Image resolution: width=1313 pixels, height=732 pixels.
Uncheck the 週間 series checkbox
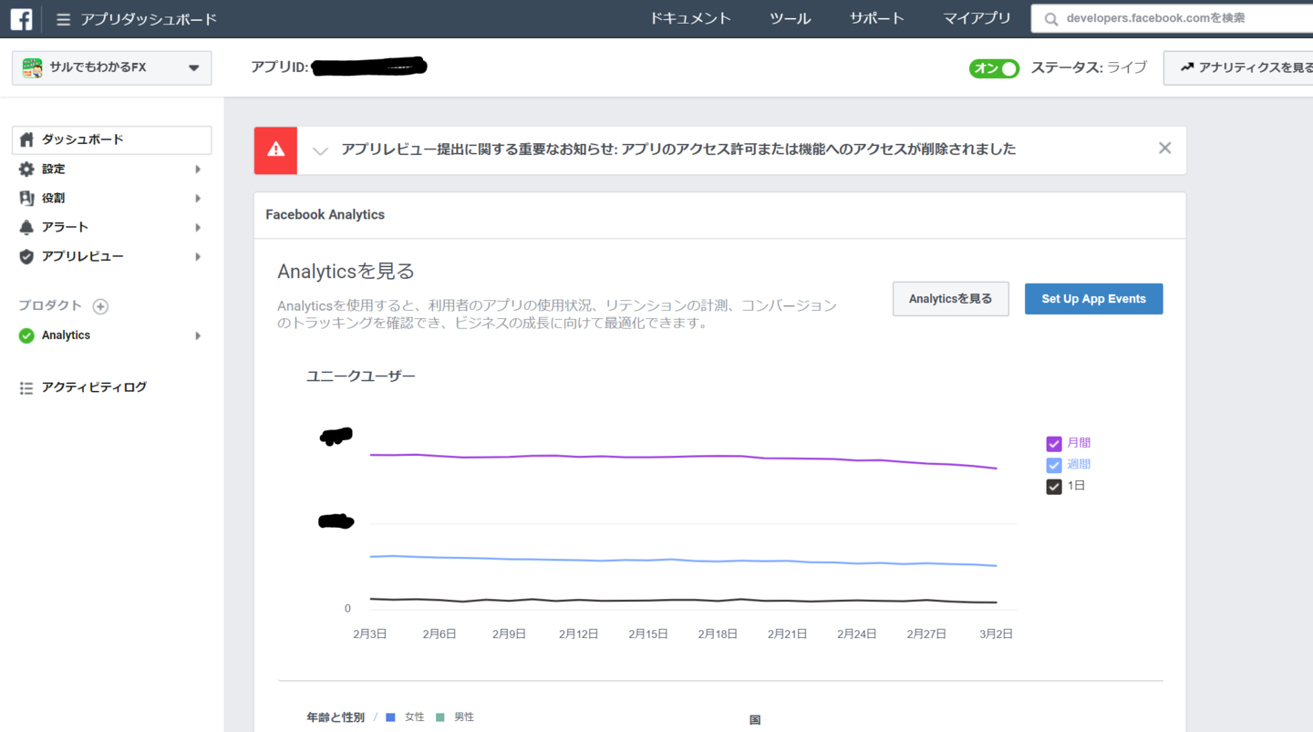1054,465
